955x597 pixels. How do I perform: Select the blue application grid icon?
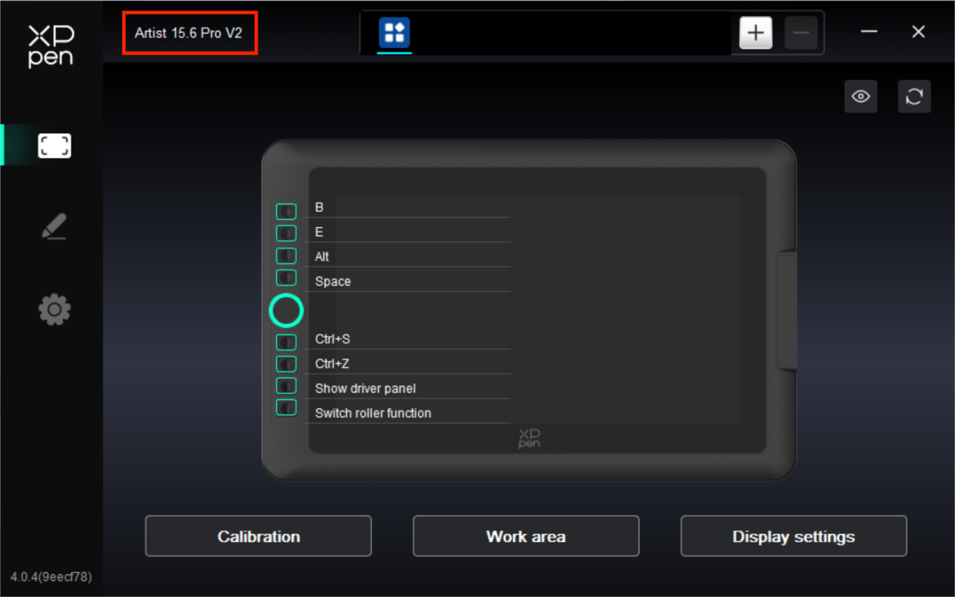[x=394, y=33]
